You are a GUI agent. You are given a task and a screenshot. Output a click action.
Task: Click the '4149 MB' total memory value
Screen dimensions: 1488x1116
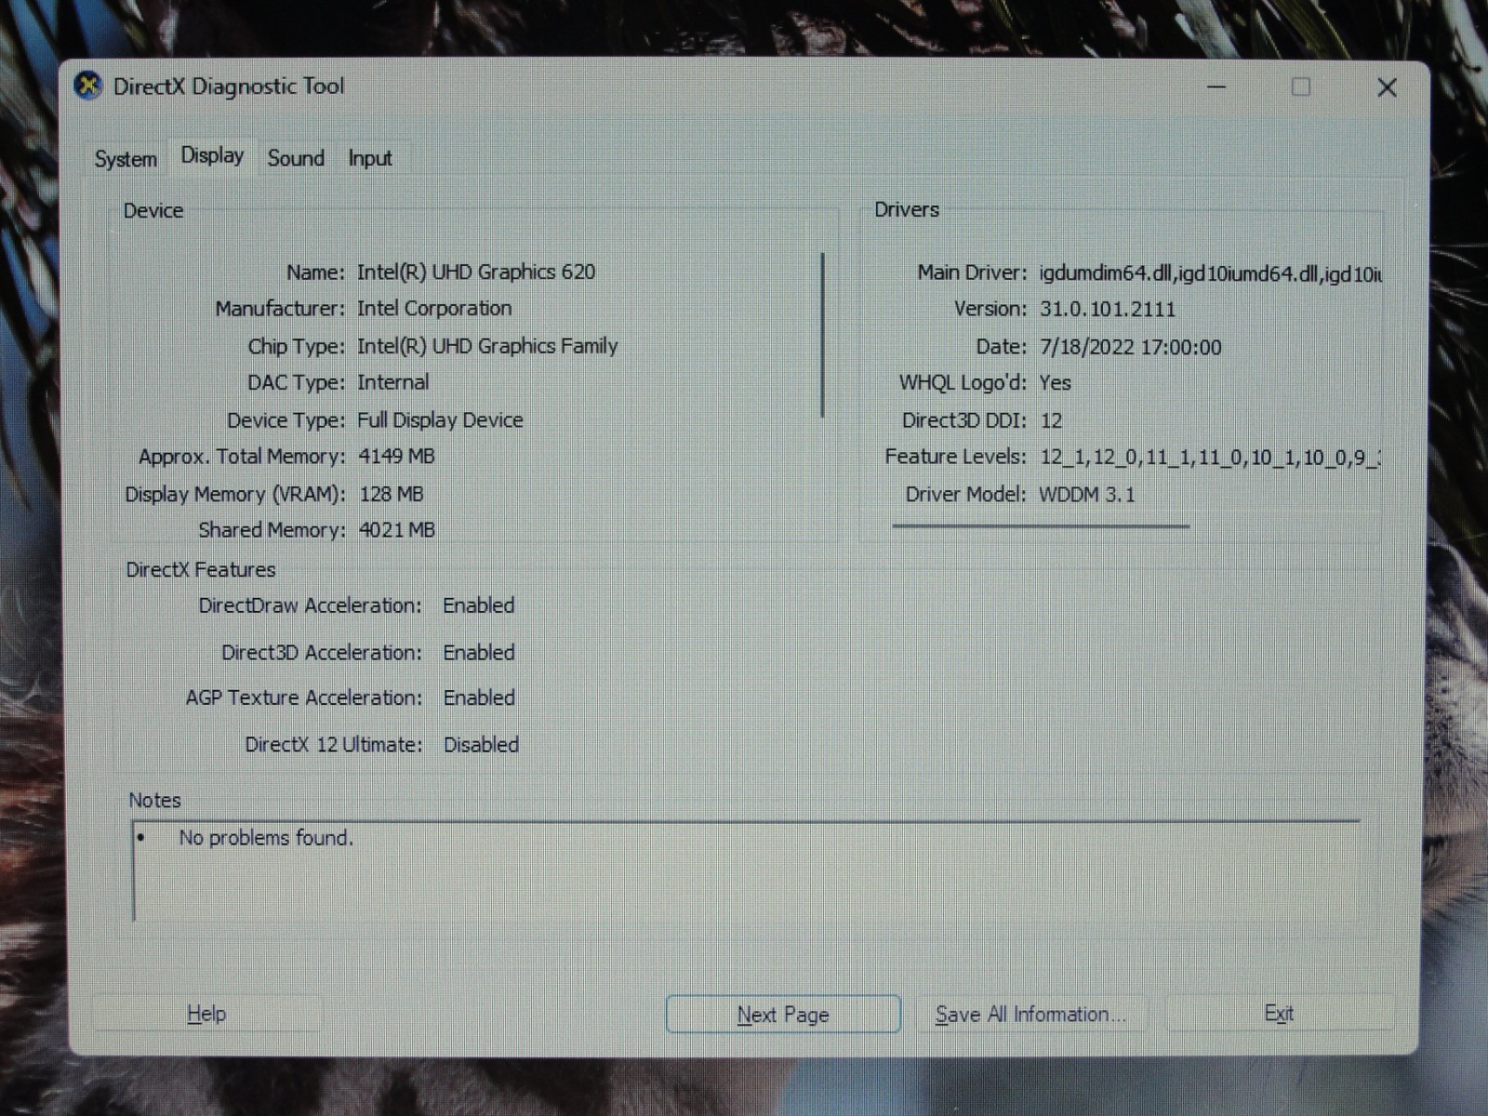pyautogui.click(x=397, y=457)
